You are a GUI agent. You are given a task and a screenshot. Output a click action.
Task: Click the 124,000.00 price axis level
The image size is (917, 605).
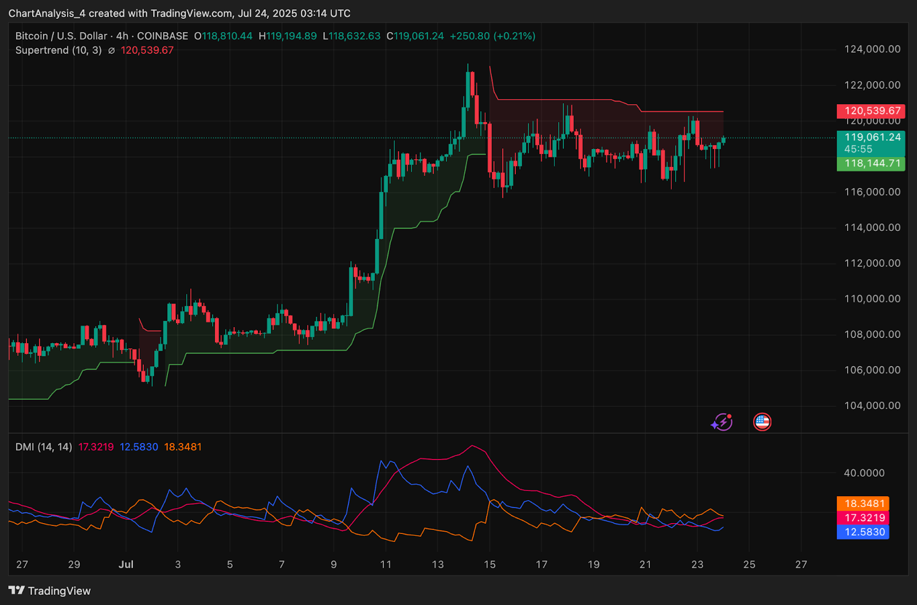pyautogui.click(x=872, y=49)
